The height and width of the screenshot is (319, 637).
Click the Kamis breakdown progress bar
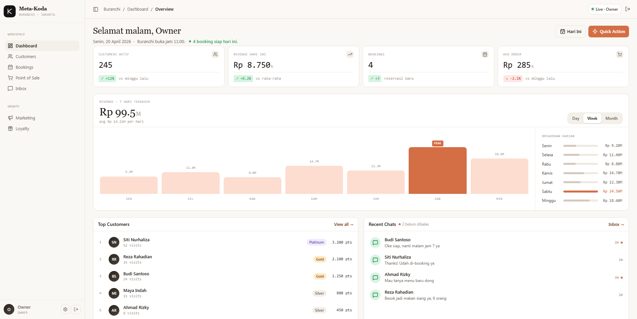pyautogui.click(x=580, y=173)
